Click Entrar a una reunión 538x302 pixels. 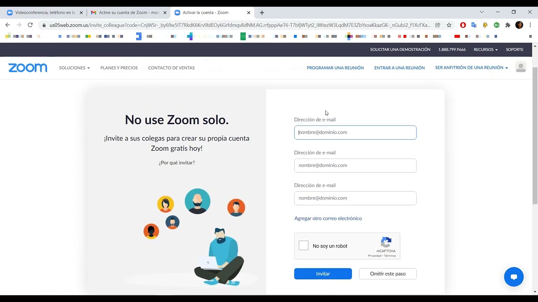coord(399,68)
